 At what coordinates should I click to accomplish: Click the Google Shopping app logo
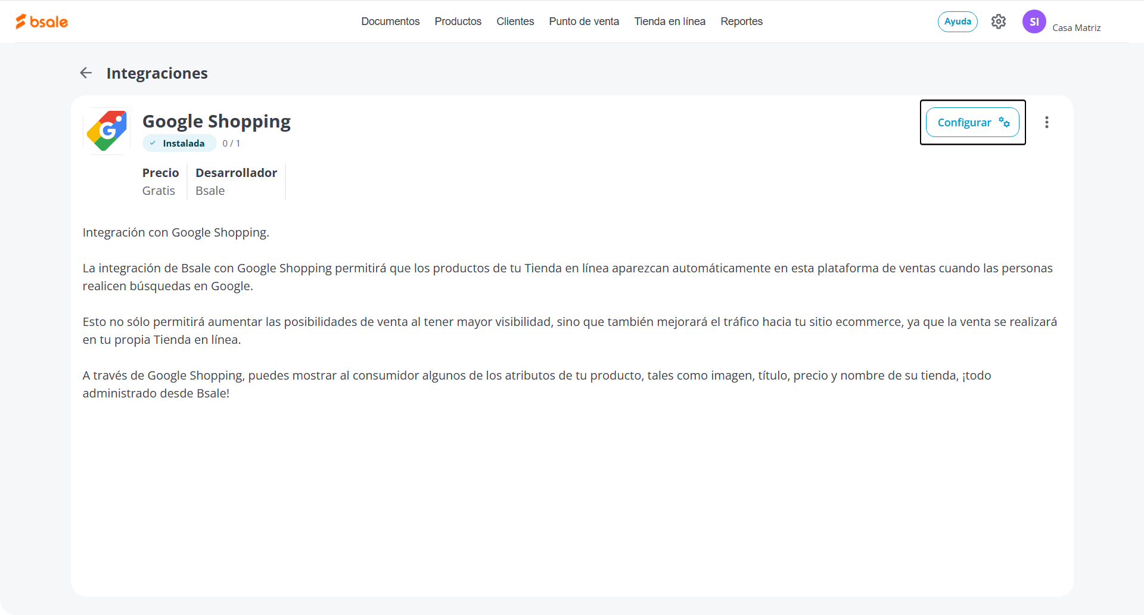pos(107,131)
